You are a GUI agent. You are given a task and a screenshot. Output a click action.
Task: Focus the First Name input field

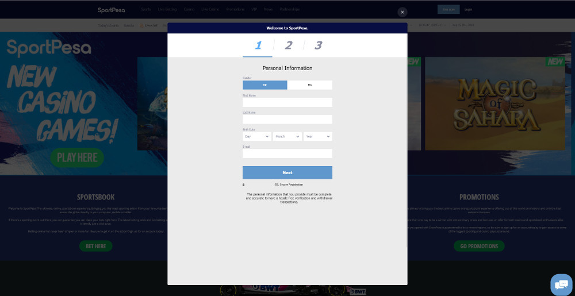[x=287, y=102]
